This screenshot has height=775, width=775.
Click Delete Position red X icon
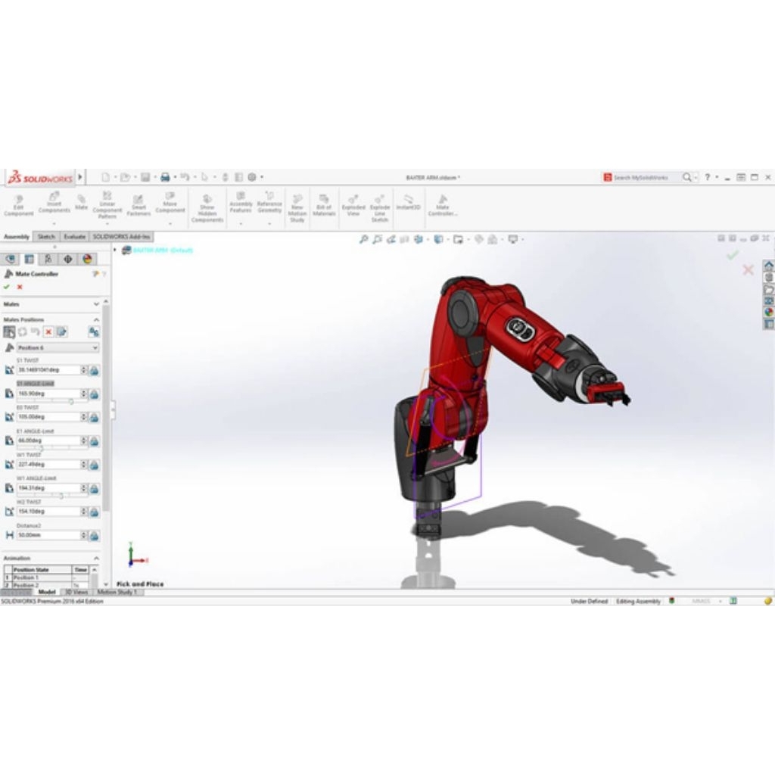(x=48, y=331)
